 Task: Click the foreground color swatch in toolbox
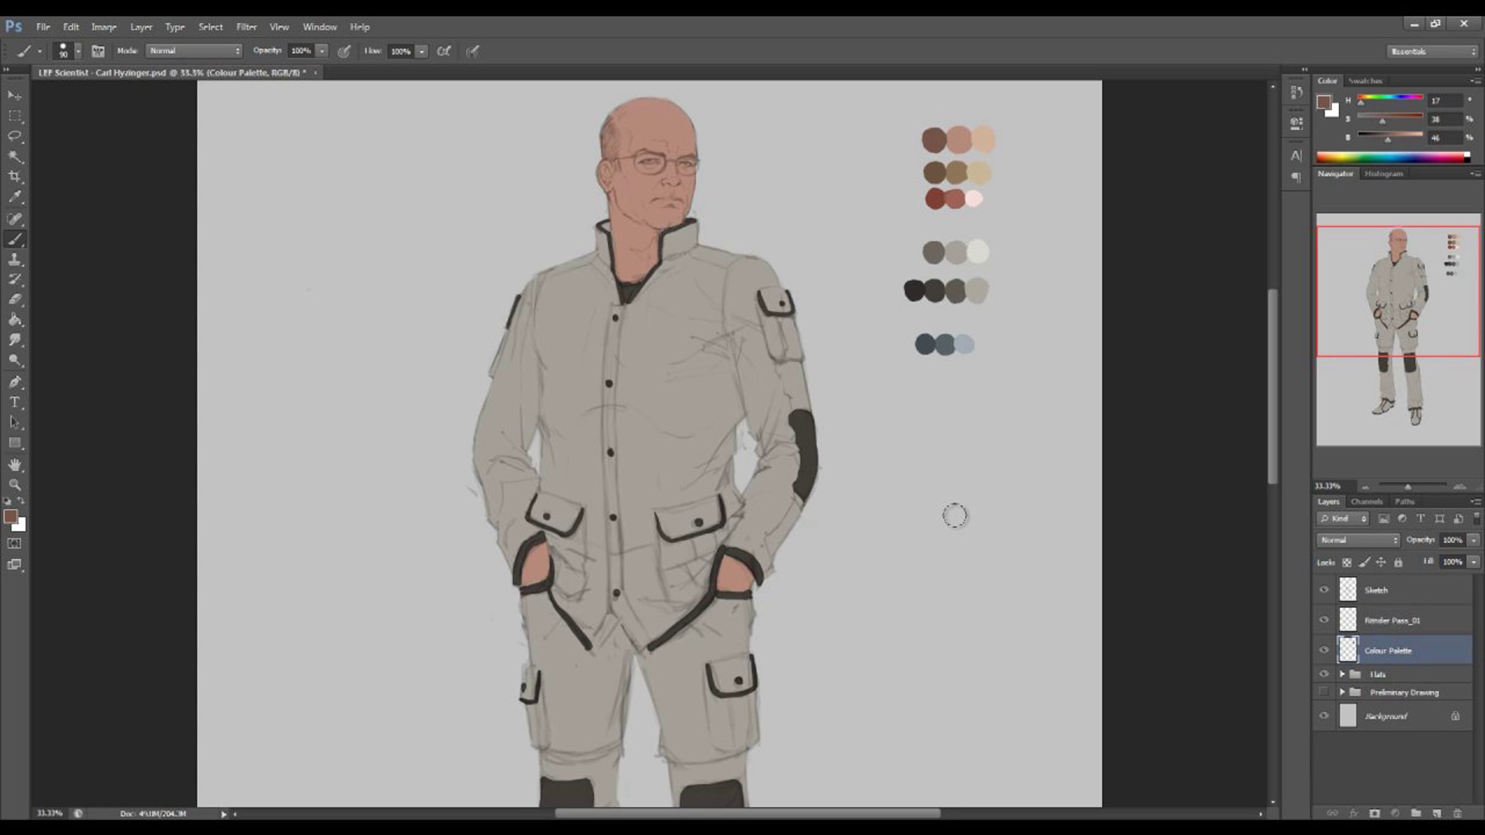click(10, 516)
